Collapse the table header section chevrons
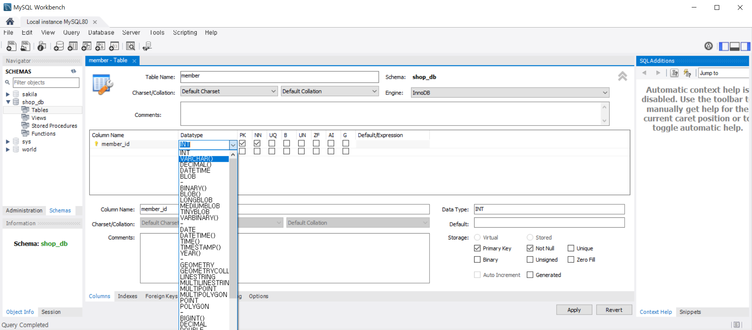The height and width of the screenshot is (330, 752). (622, 76)
